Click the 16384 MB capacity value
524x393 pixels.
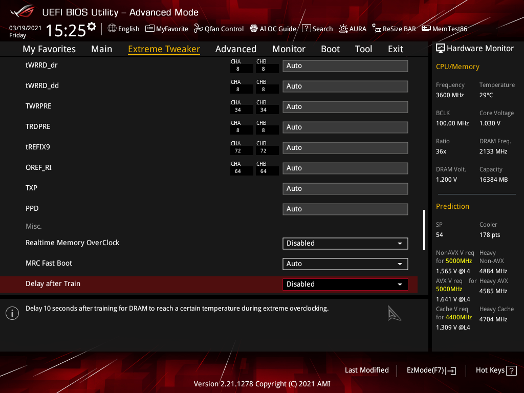(x=494, y=180)
